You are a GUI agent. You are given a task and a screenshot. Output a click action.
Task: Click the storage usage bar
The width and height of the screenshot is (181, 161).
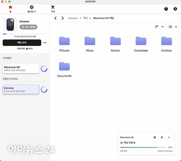pyautogui.click(x=25, y=34)
